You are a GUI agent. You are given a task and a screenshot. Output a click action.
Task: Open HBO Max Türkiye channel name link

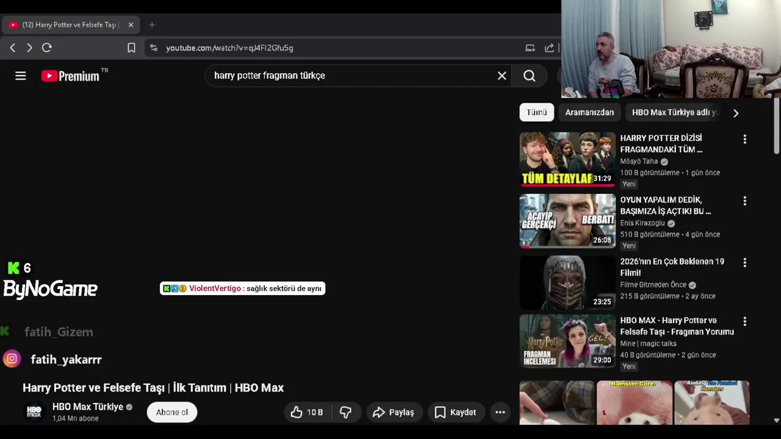[x=88, y=407]
